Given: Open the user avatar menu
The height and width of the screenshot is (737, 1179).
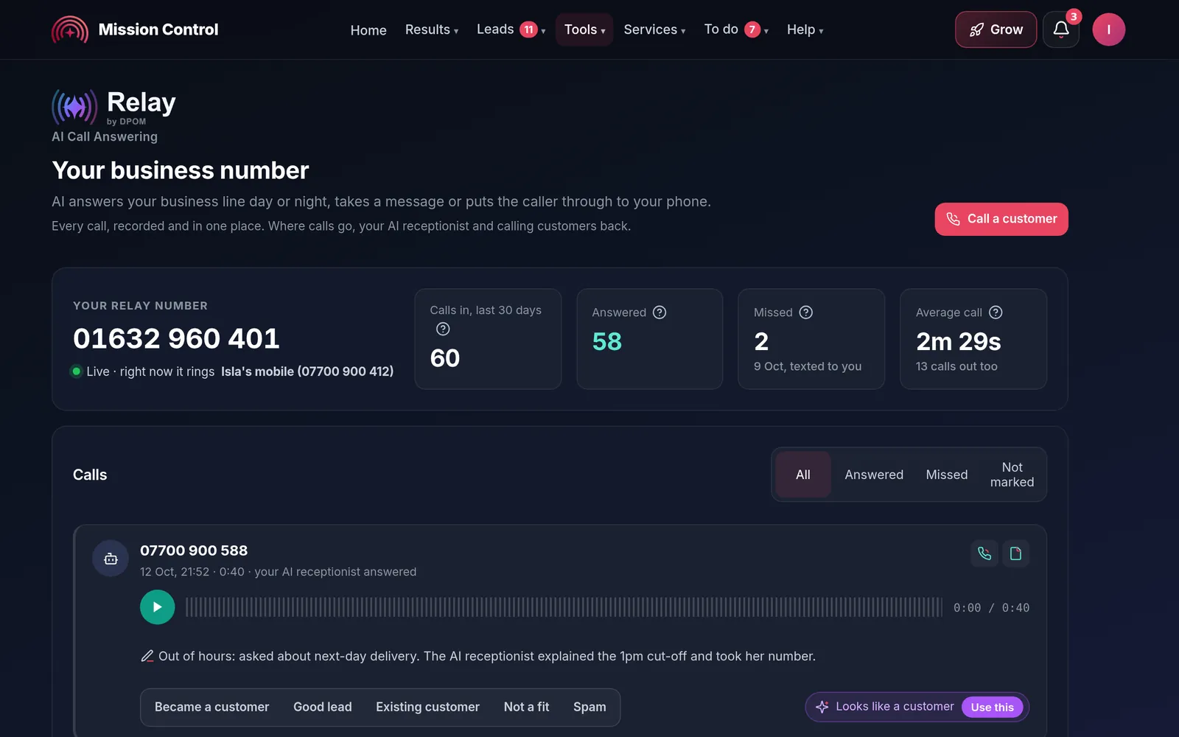Looking at the screenshot, I should point(1108,29).
